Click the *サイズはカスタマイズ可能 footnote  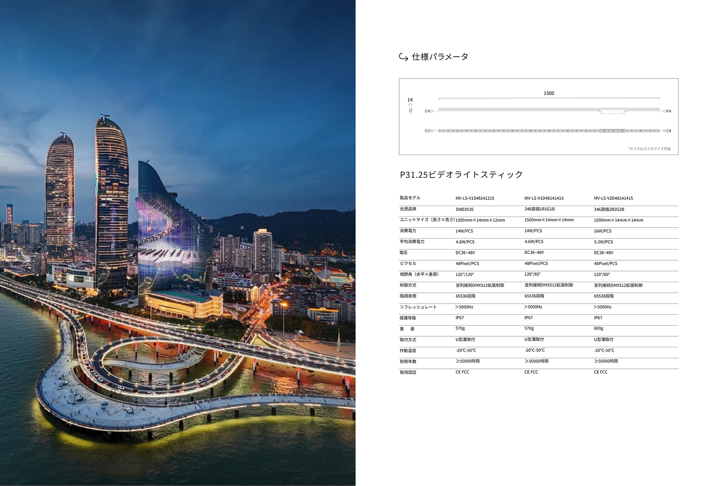tap(649, 149)
